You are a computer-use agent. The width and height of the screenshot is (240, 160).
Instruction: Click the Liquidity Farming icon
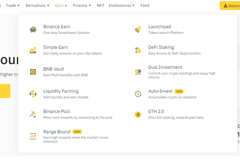tap(33, 94)
